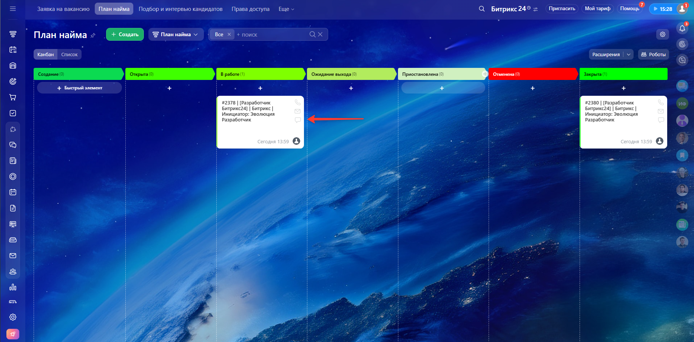Click the envelope icon on card #2380
The width and height of the screenshot is (694, 342).
(x=661, y=111)
